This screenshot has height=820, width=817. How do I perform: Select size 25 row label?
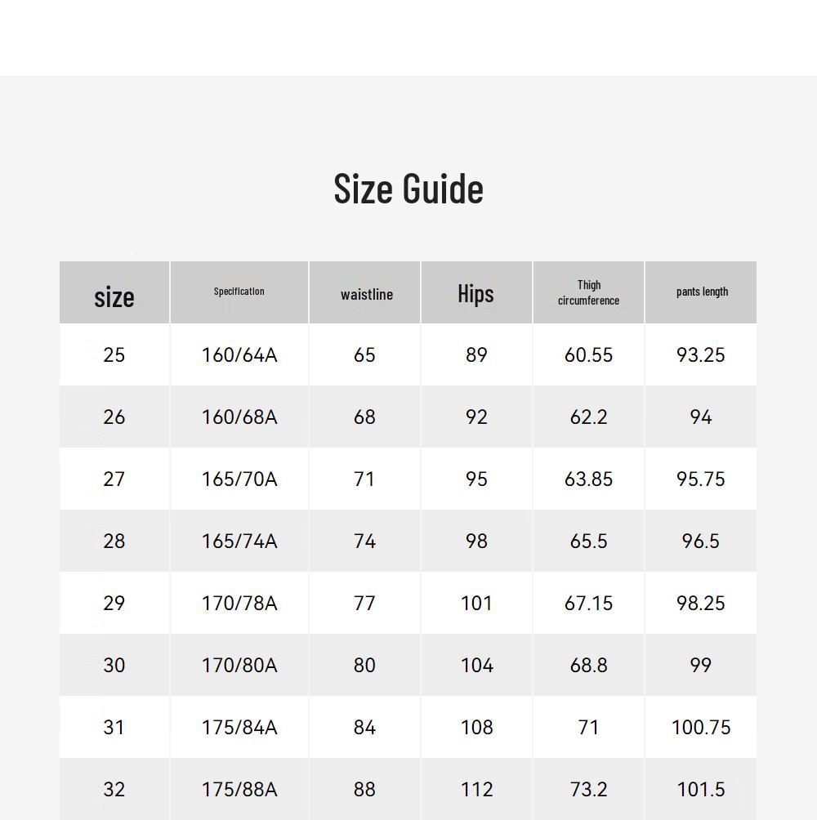coord(114,354)
